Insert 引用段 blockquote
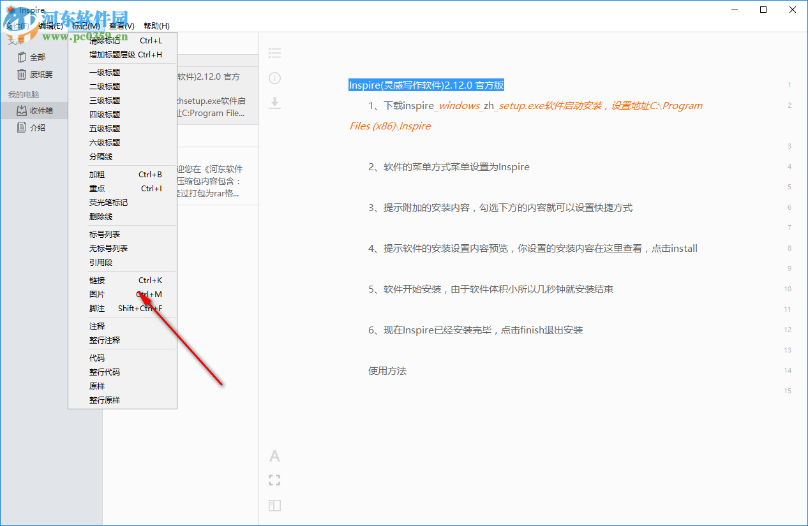The image size is (808, 526). [x=123, y=263]
